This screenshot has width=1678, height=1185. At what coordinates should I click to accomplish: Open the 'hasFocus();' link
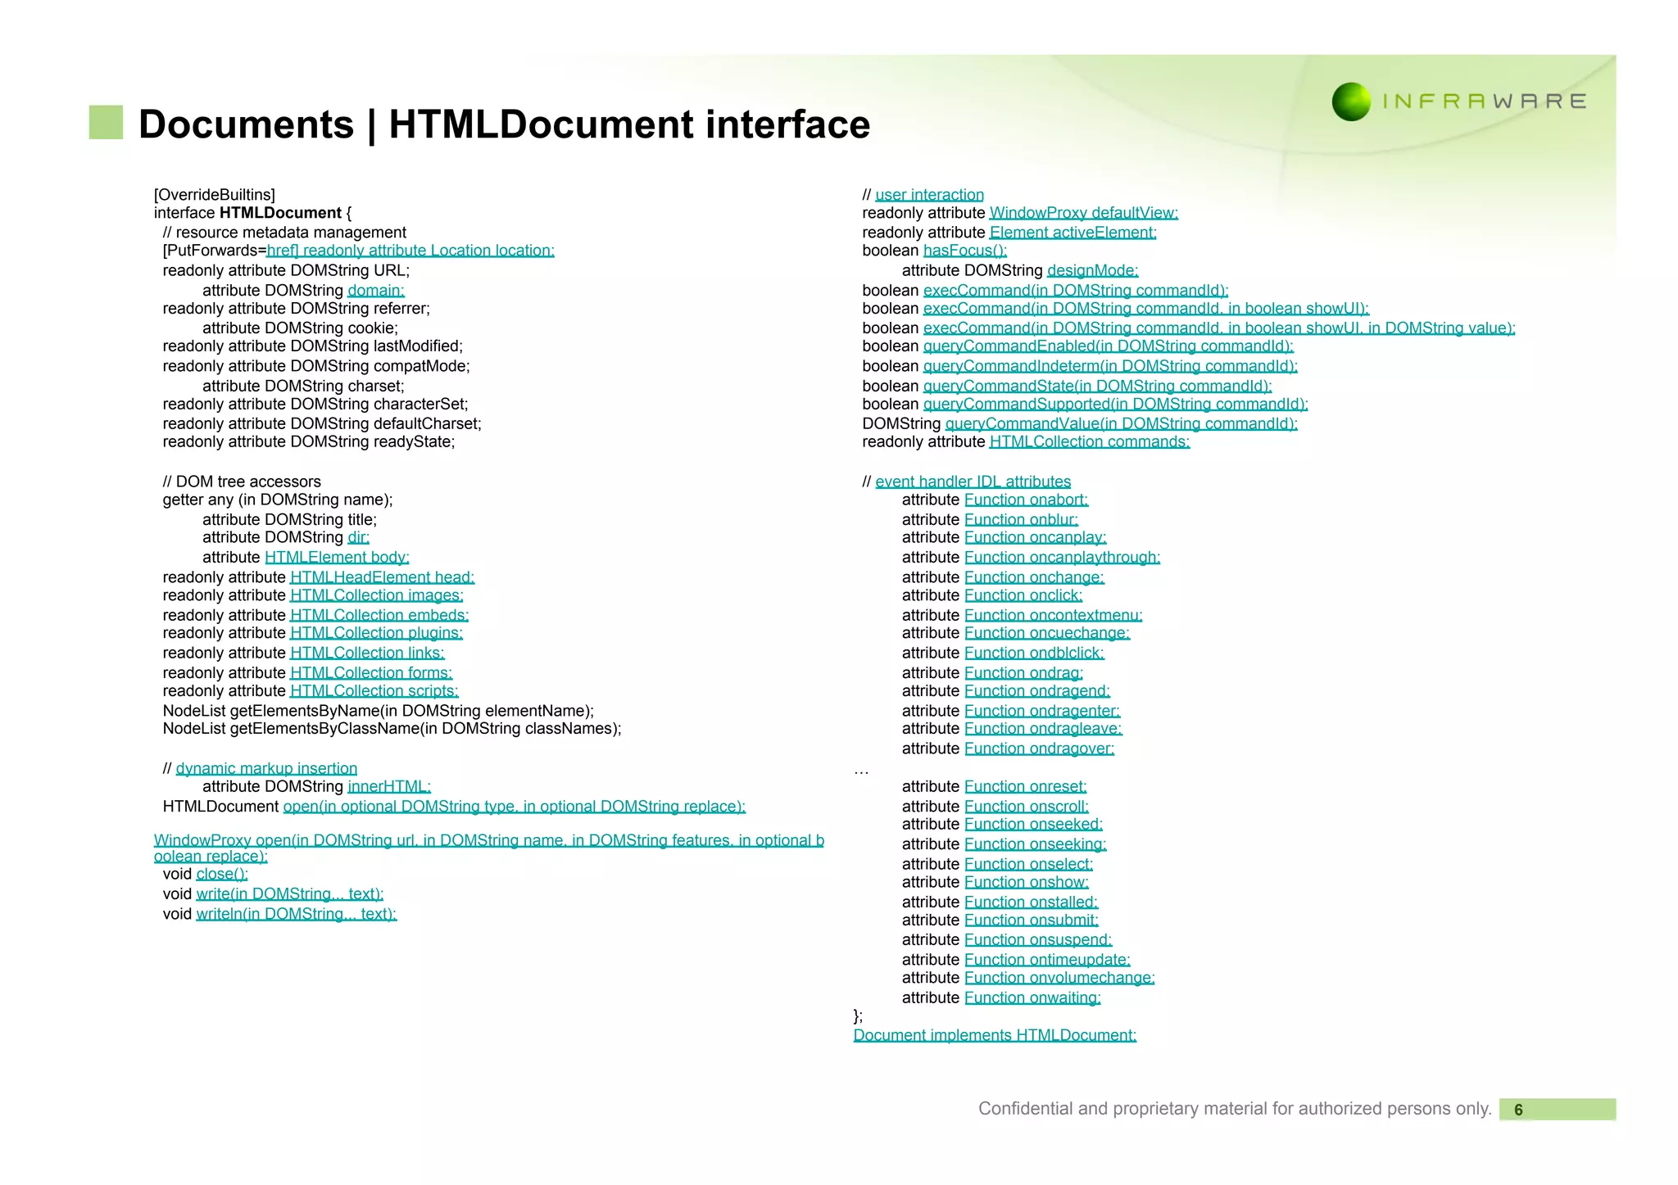pos(965,251)
